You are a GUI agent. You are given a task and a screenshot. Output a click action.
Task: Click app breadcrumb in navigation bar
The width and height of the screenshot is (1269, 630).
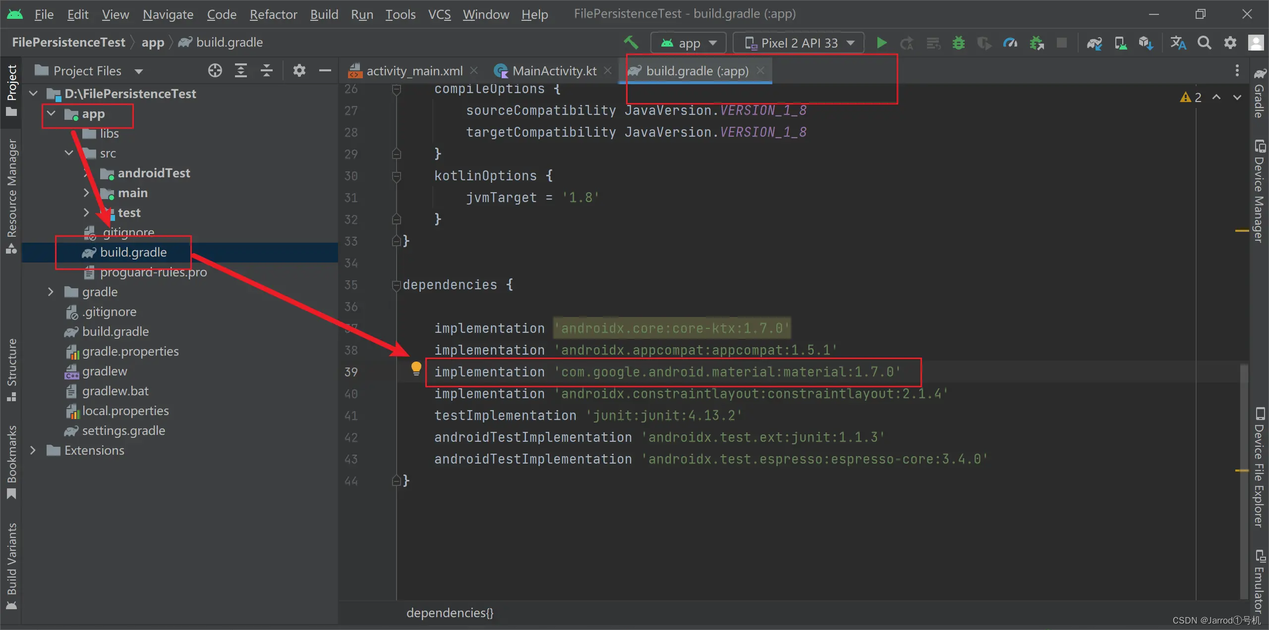153,43
